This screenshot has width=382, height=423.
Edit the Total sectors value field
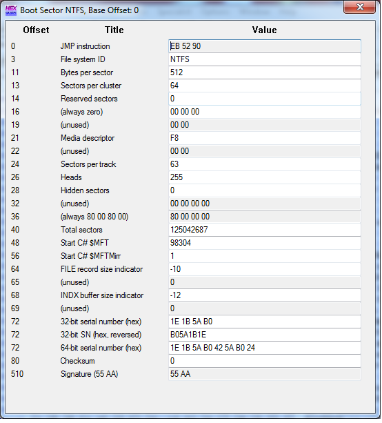[265, 230]
